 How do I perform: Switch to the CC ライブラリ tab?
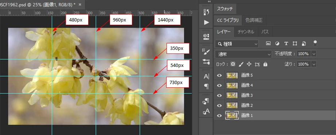[x=228, y=20]
